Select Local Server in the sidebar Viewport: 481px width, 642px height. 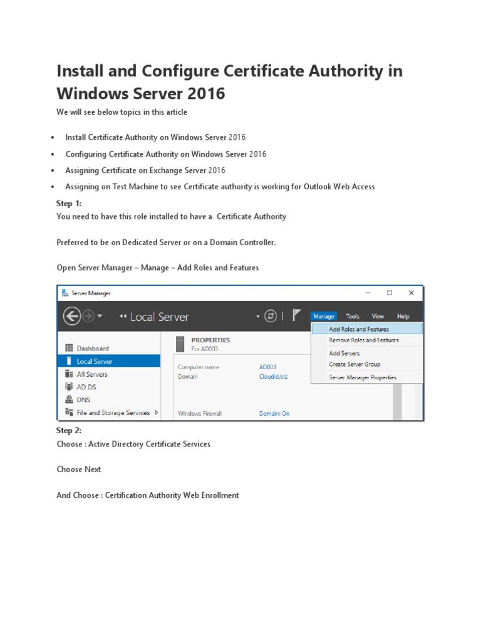click(109, 361)
